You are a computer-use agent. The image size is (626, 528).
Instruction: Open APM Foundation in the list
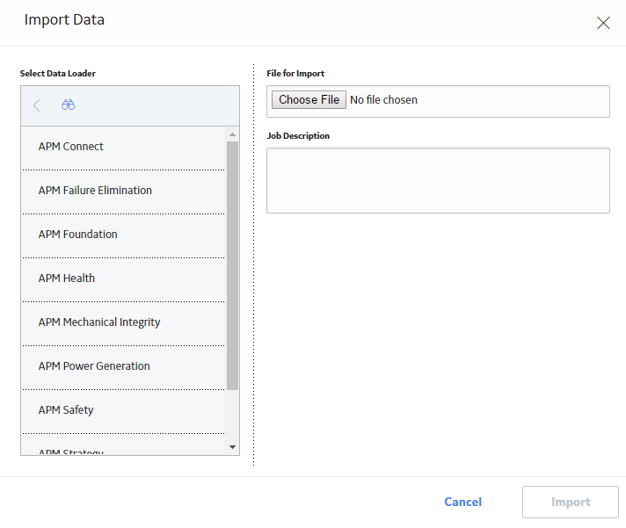click(x=123, y=235)
